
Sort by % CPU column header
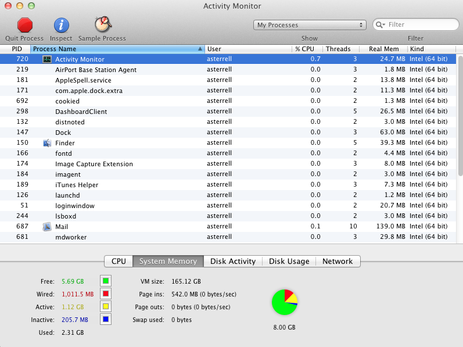307,49
